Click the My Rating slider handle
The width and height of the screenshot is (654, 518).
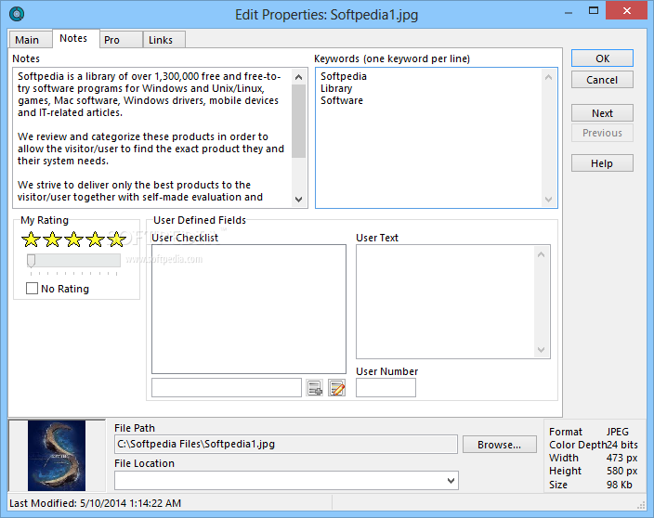(x=31, y=261)
